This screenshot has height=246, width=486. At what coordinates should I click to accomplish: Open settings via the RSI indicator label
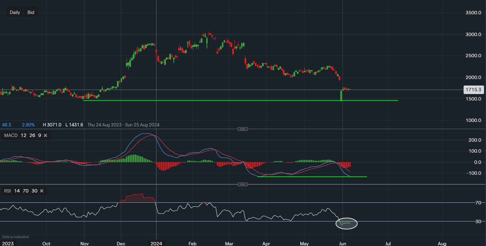point(7,191)
